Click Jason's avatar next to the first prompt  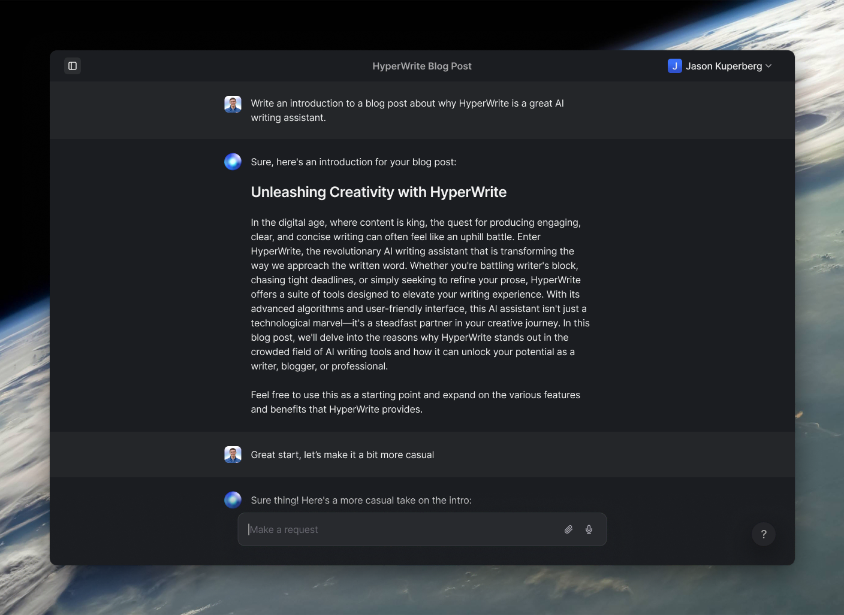(233, 104)
